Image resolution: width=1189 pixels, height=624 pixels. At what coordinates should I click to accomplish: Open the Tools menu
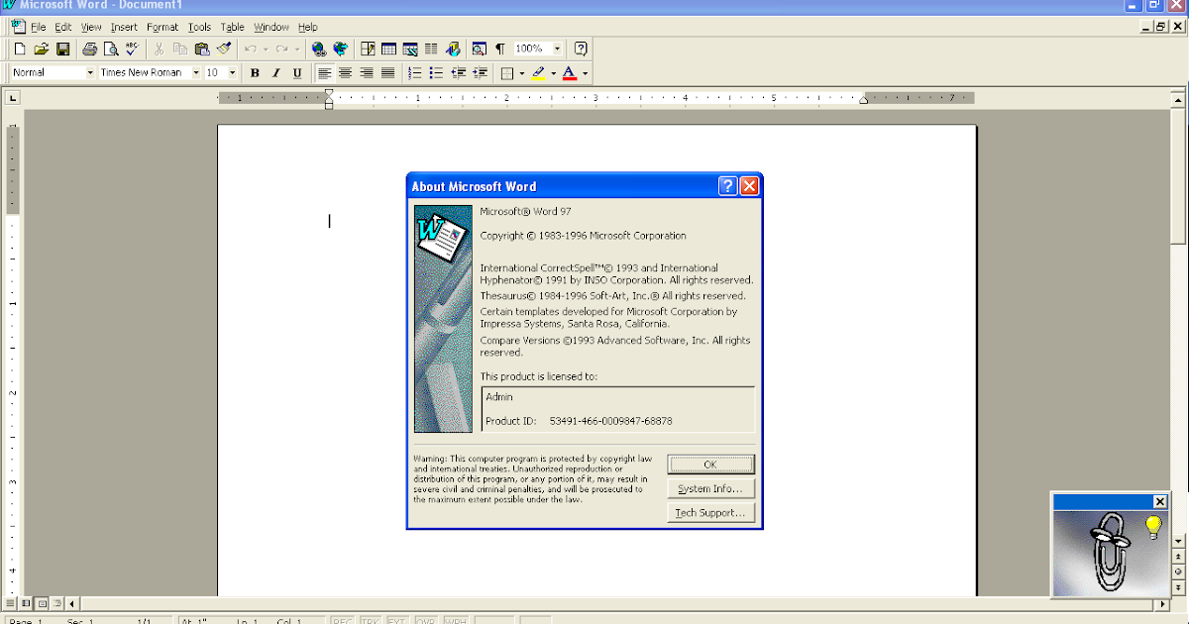point(199,27)
